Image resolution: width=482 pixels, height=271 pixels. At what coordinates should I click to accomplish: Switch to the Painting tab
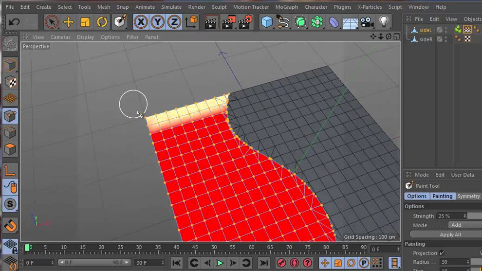[443, 196]
